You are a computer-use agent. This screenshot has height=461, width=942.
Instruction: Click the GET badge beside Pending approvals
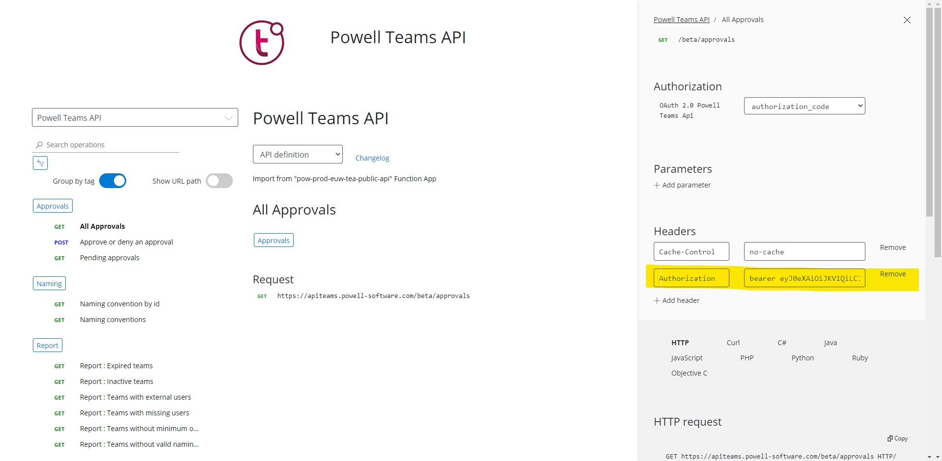[59, 258]
